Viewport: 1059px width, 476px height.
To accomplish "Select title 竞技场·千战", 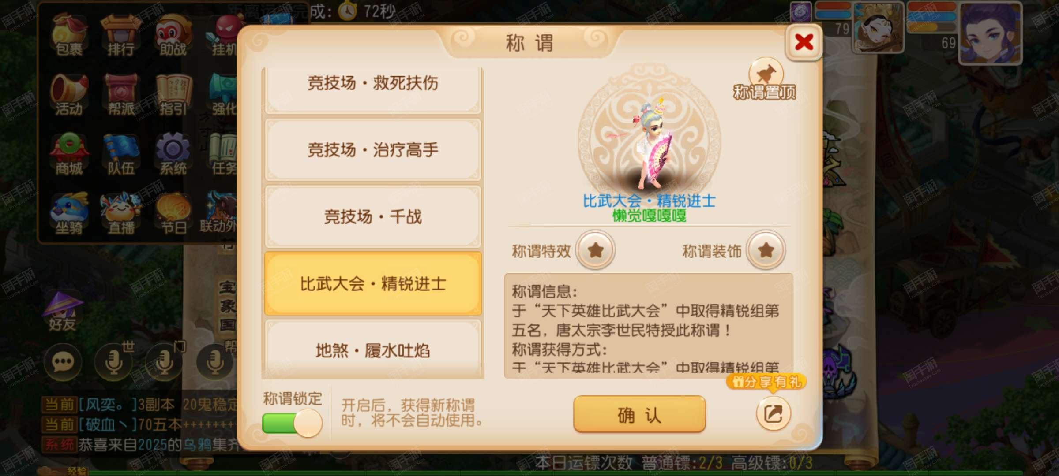I will click(x=373, y=217).
